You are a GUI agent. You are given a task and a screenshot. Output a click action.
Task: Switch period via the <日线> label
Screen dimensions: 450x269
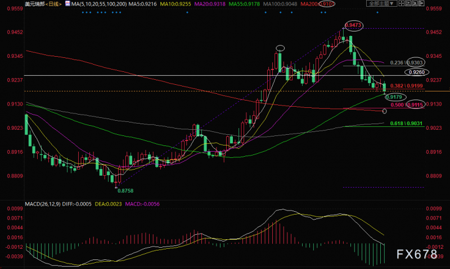(53, 4)
